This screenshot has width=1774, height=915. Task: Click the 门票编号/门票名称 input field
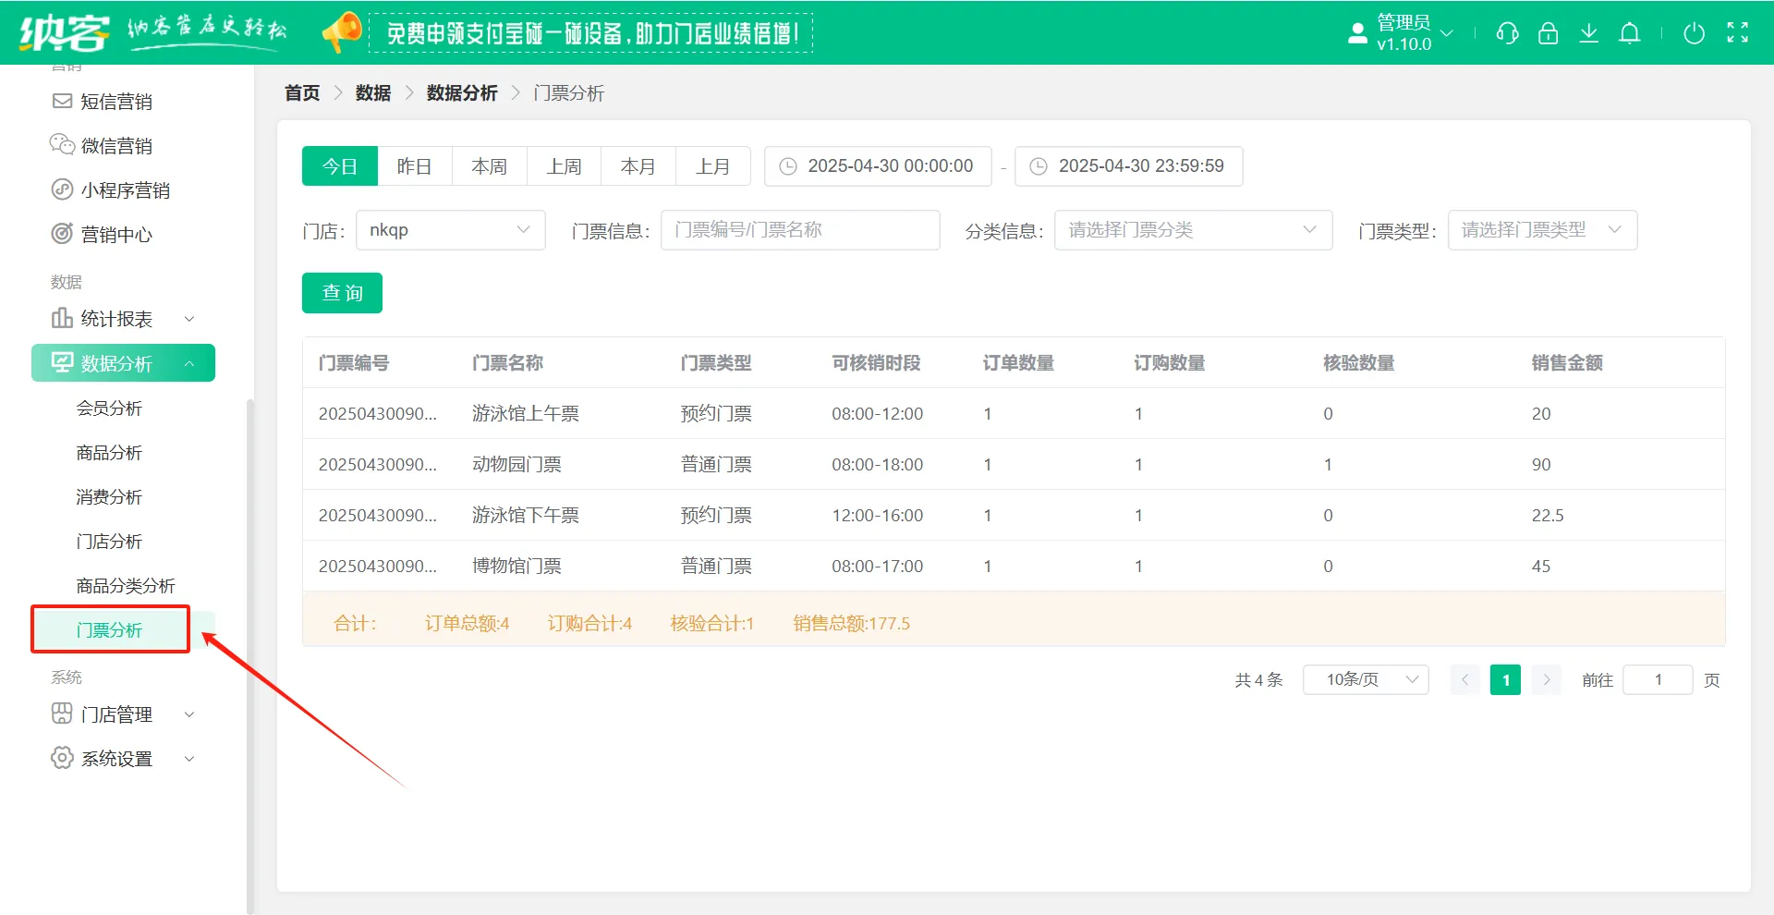800,230
